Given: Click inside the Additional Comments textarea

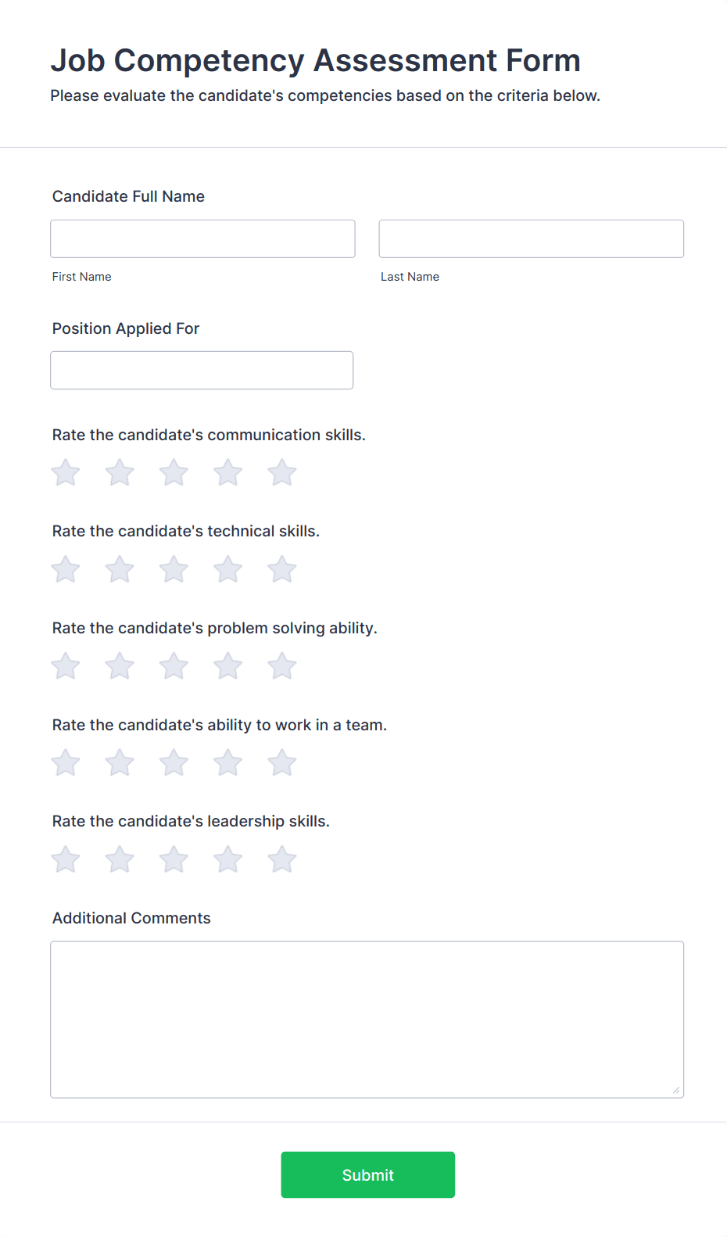Looking at the screenshot, I should coord(367,1019).
